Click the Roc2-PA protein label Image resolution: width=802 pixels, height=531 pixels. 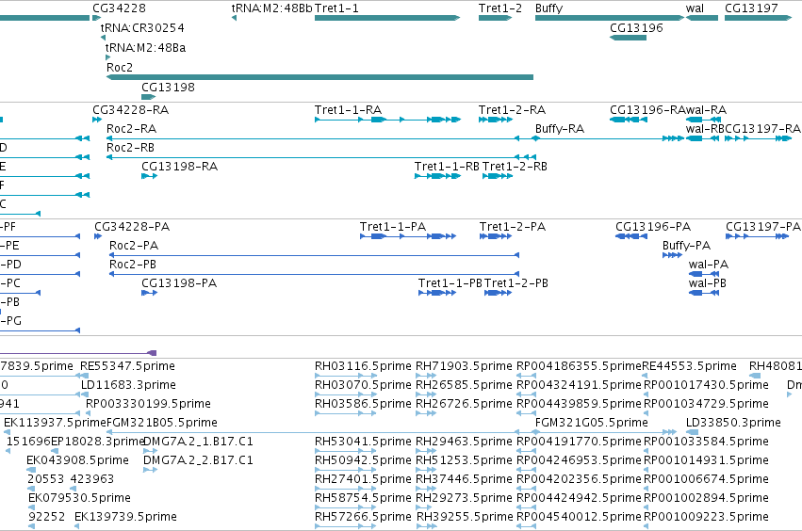134,246
